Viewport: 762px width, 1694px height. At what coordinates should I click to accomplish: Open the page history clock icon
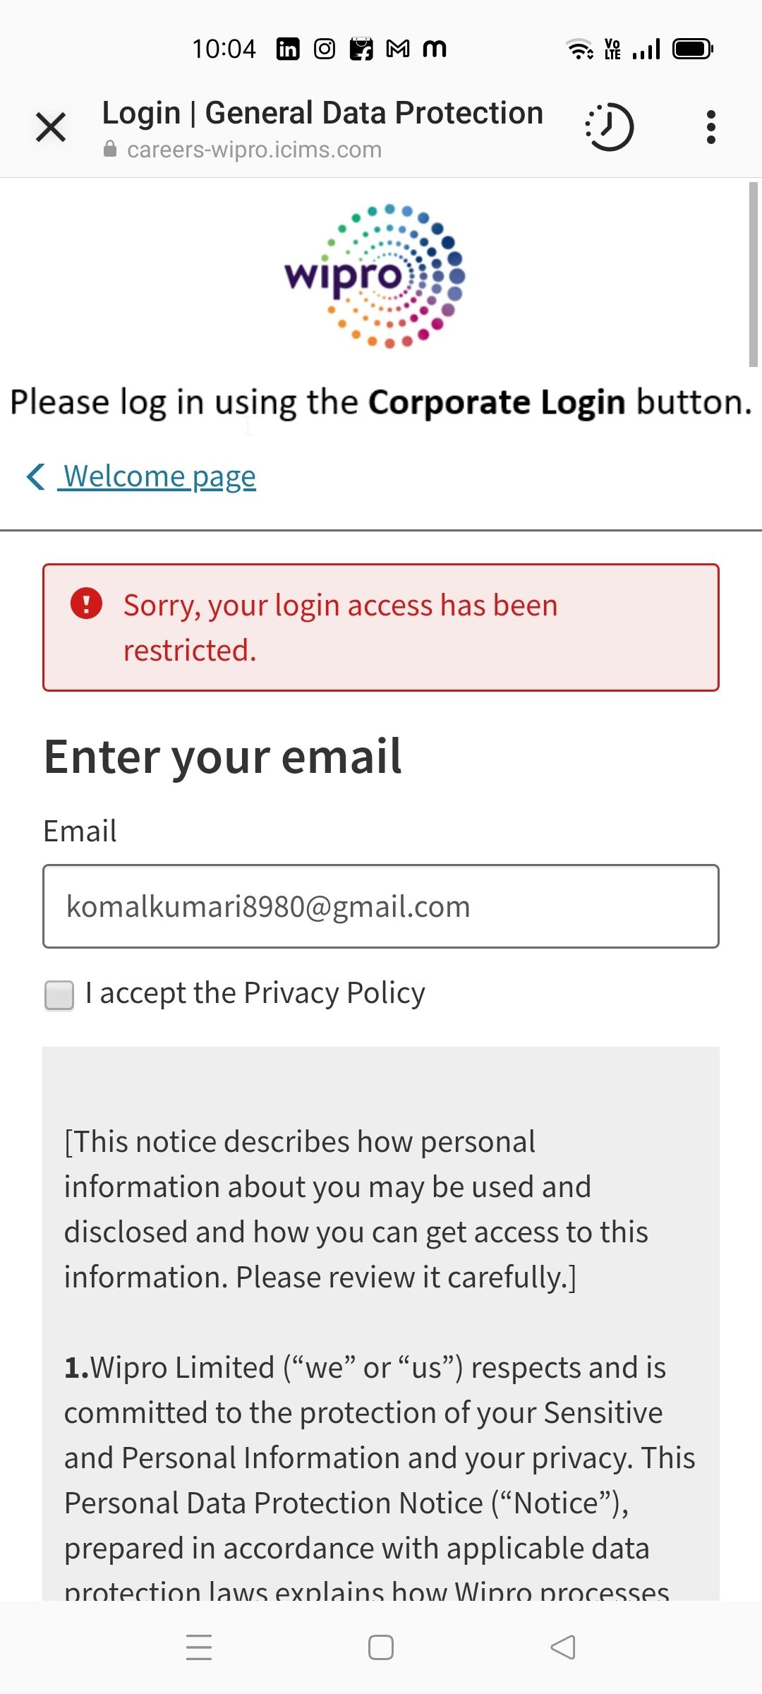610,127
